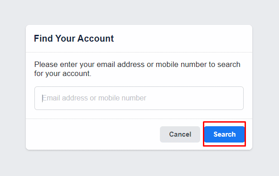Dismiss the Find Your Account dialog via Cancel
Image resolution: width=279 pixels, height=176 pixels.
coord(180,134)
